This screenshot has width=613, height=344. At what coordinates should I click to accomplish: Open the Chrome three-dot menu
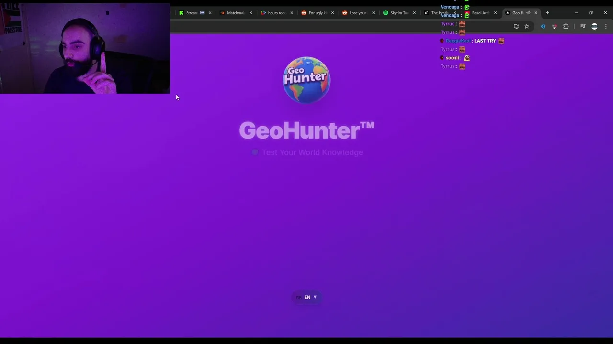coord(606,26)
